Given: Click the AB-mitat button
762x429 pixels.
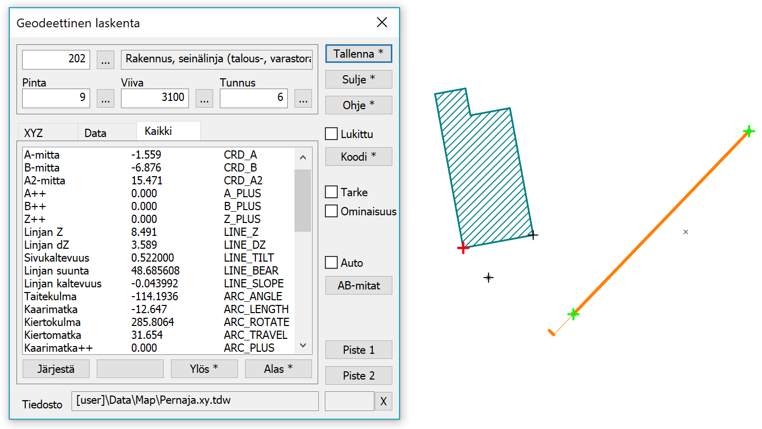Looking at the screenshot, I should pos(359,285).
